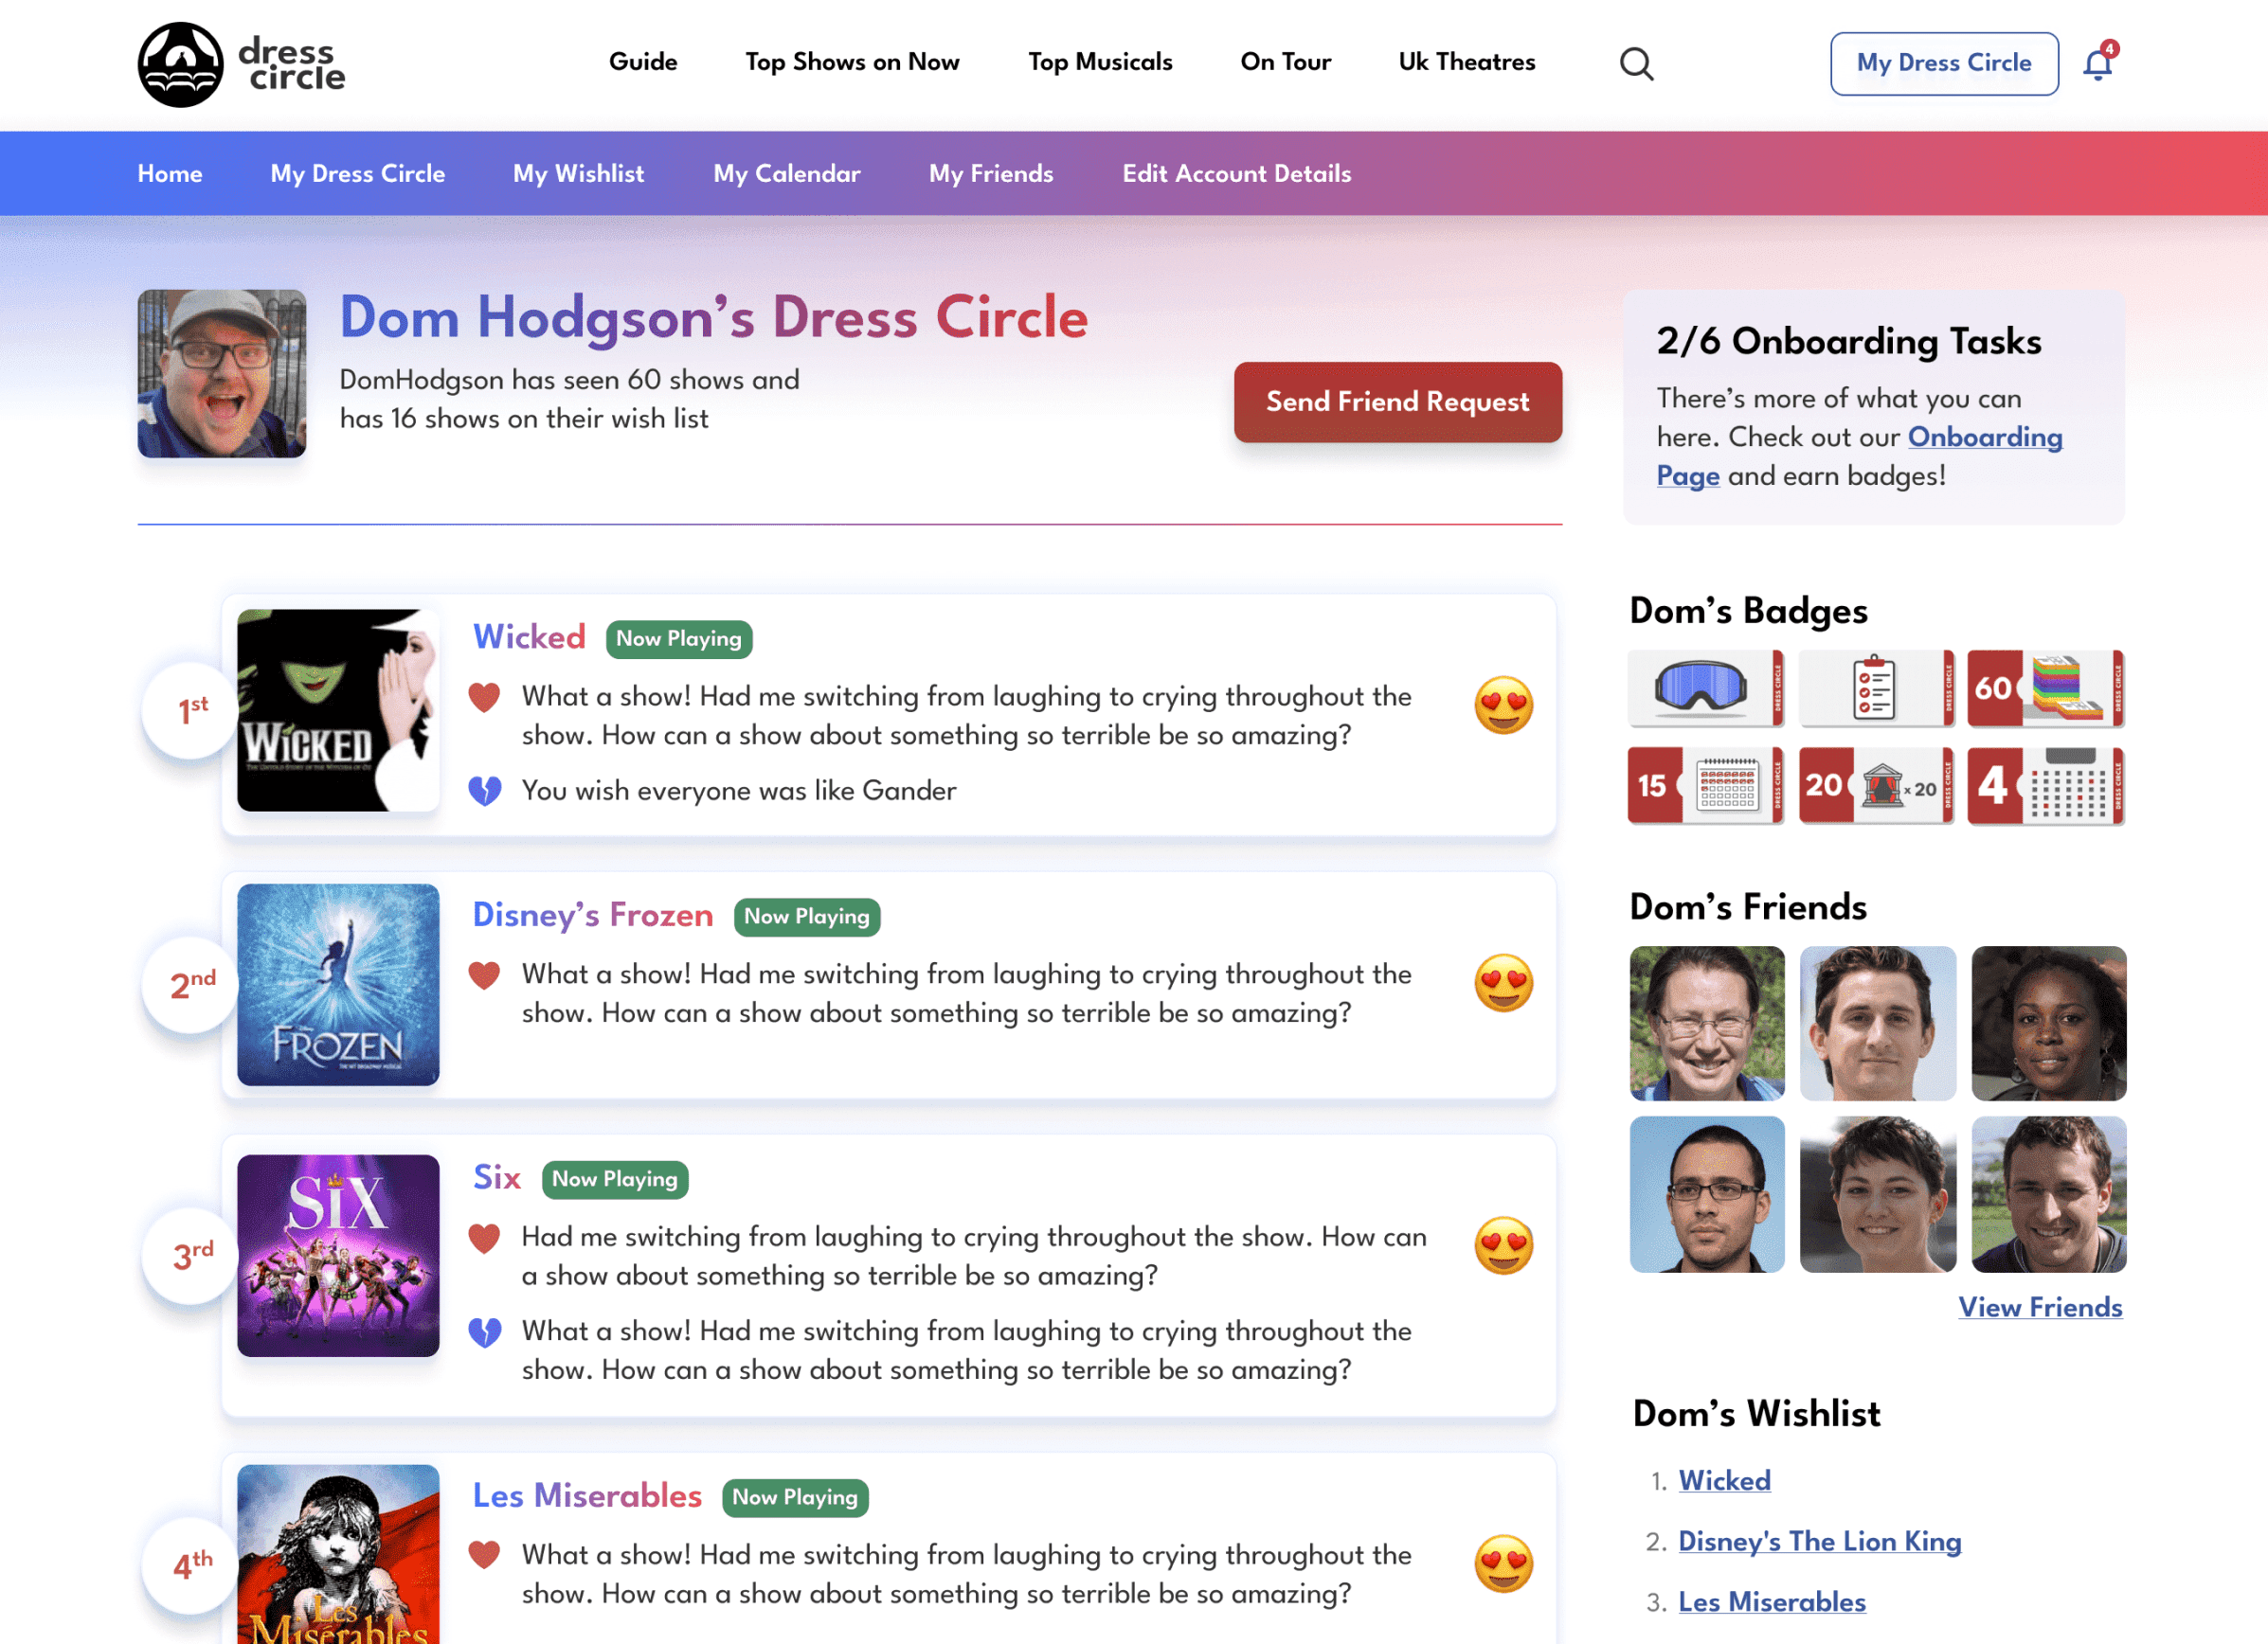Click the goggles badge
The image size is (2268, 1644).
coord(1705,688)
